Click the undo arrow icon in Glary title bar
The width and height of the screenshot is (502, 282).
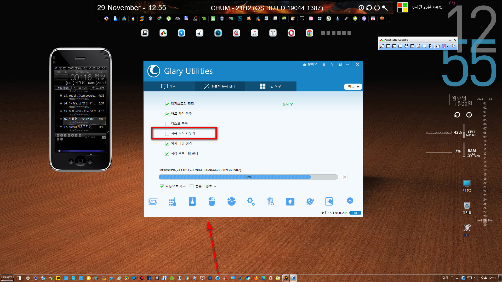[332, 64]
